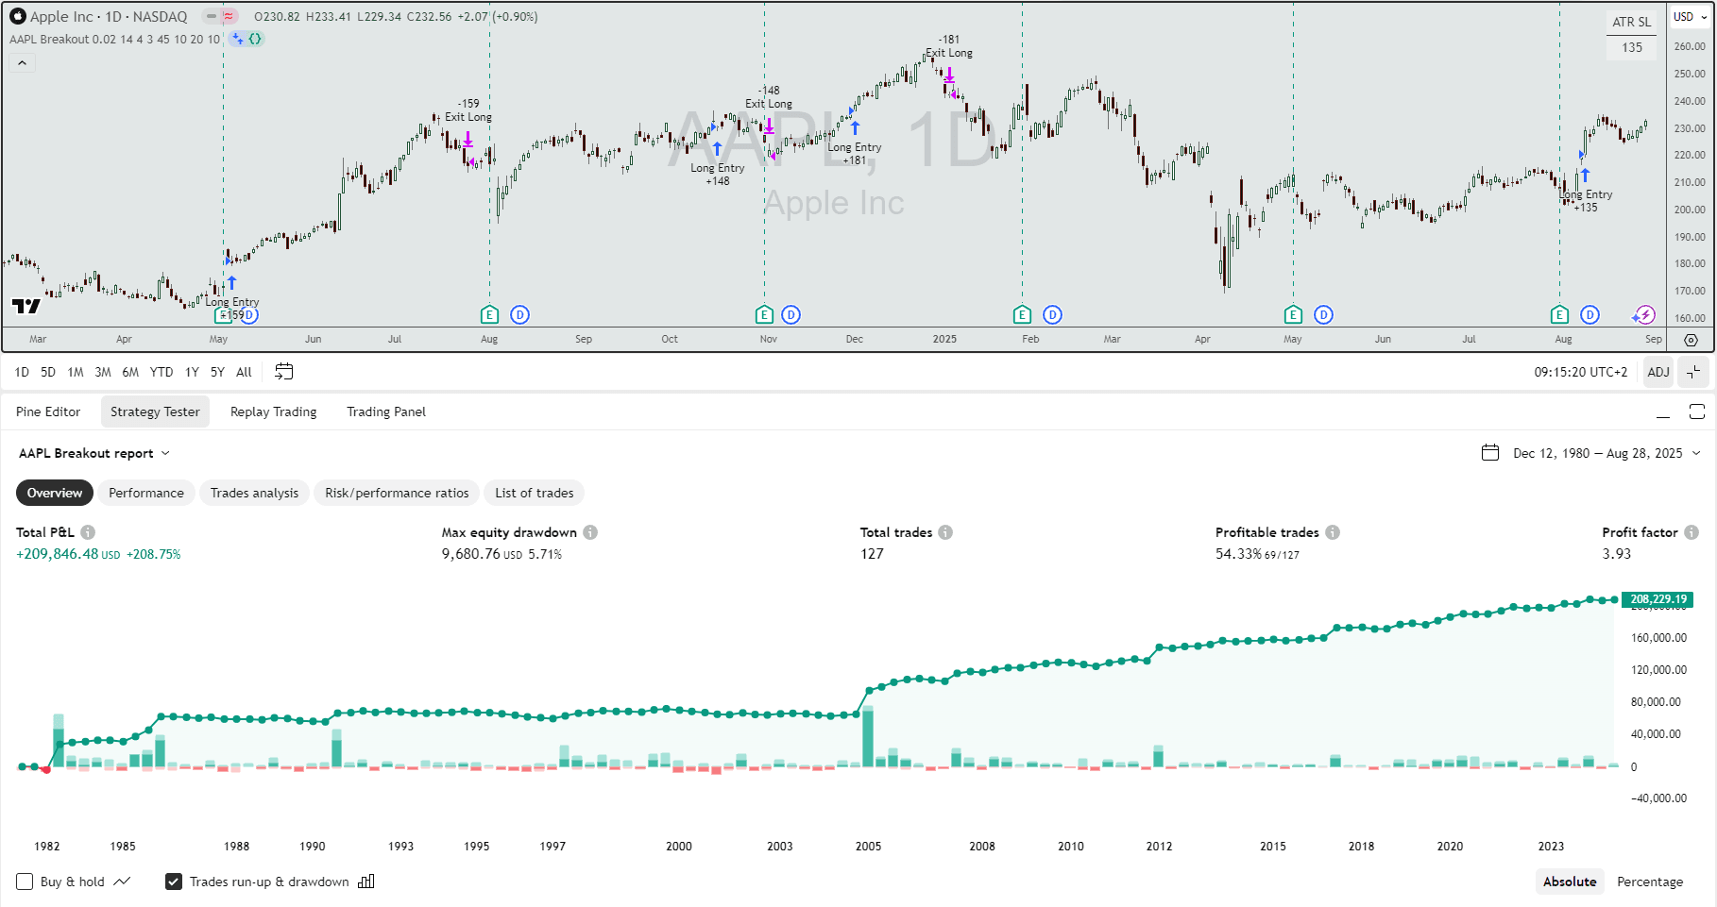Switch the equity chart to Percentage
This screenshot has height=907, width=1717.
tap(1649, 882)
